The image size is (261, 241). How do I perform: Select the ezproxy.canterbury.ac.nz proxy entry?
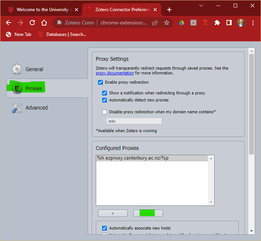[152, 158]
